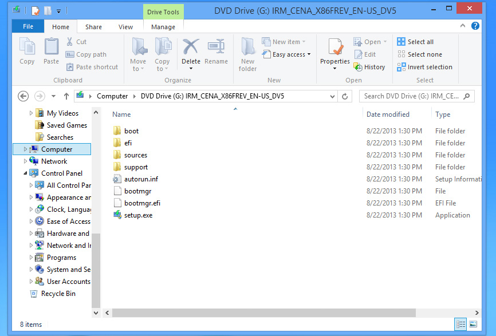This screenshot has height=336, width=496.
Task: Click the Paste clipboard icon
Action: (x=51, y=46)
